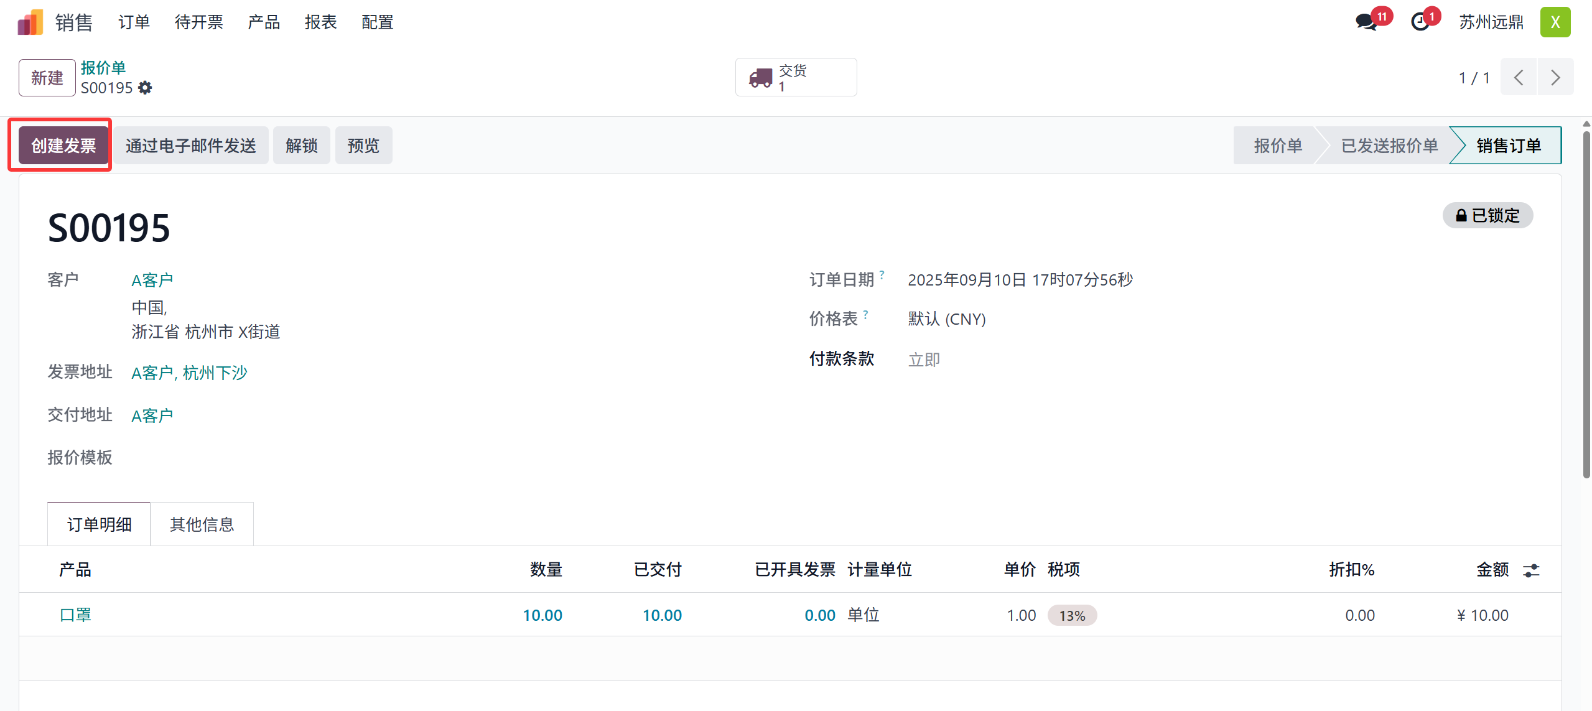Click the 创建发票 button
Image resolution: width=1592 pixels, height=711 pixels.
(63, 146)
